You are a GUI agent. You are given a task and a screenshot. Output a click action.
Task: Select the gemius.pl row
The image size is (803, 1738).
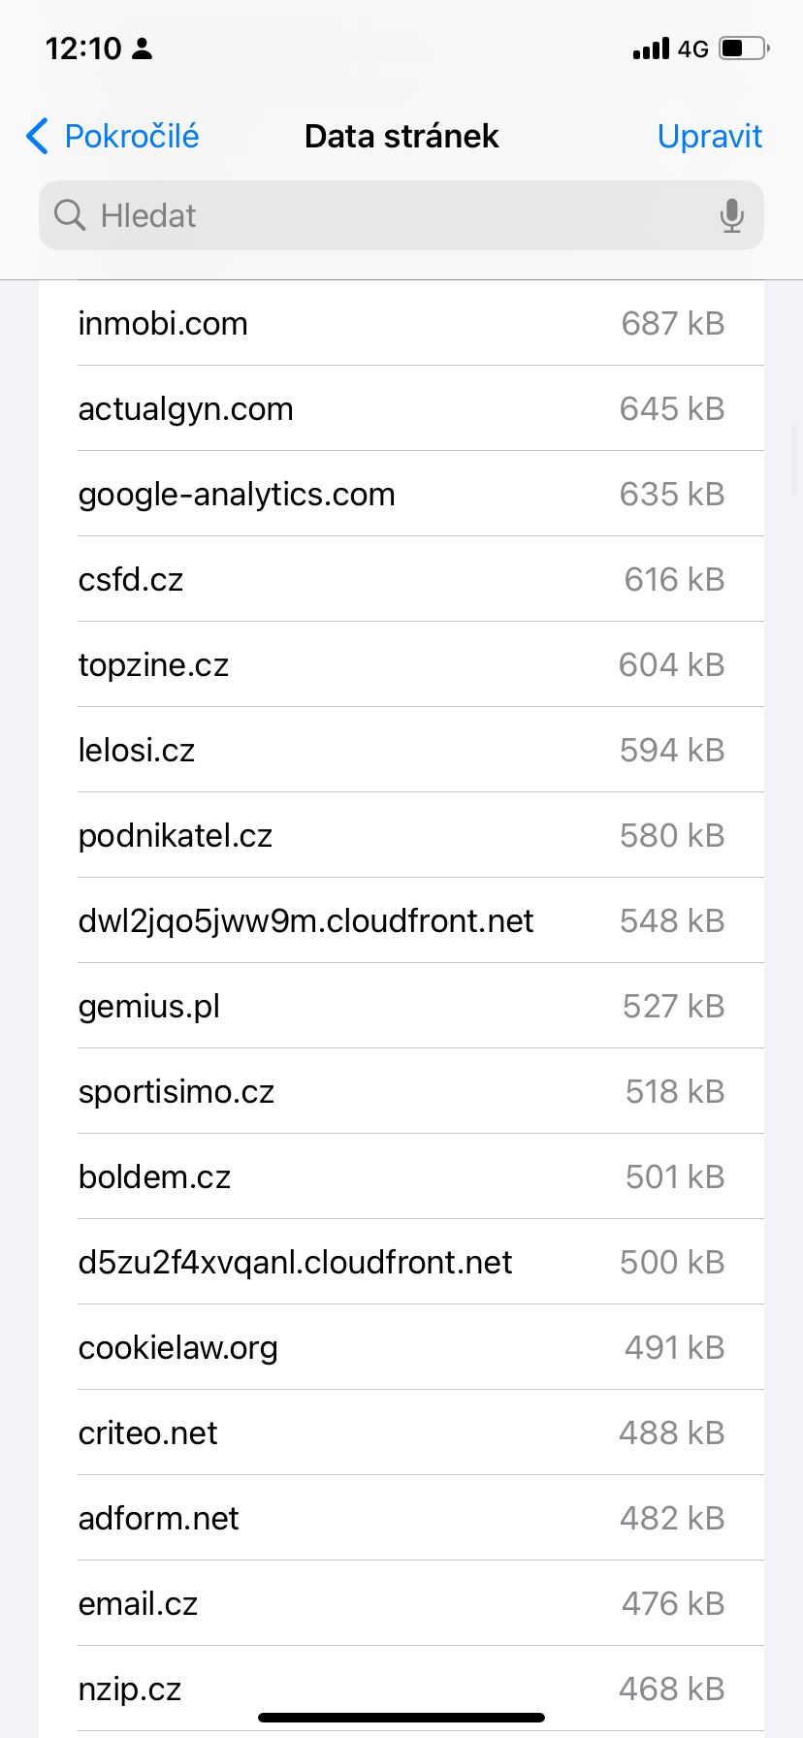point(401,1007)
